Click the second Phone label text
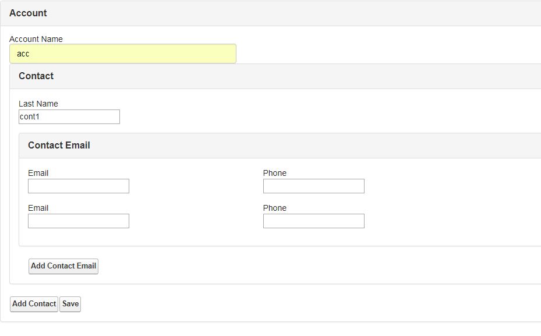The image size is (541, 336). tap(274, 208)
